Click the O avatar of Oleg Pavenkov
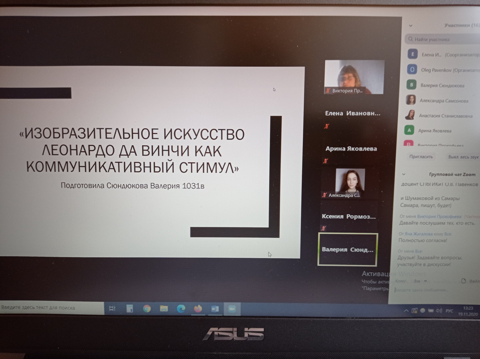The image size is (480, 359). point(412,70)
